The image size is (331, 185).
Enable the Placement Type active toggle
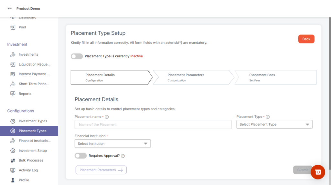tap(77, 56)
